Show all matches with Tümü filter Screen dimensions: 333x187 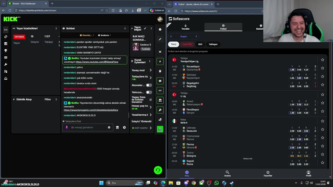click(x=174, y=44)
